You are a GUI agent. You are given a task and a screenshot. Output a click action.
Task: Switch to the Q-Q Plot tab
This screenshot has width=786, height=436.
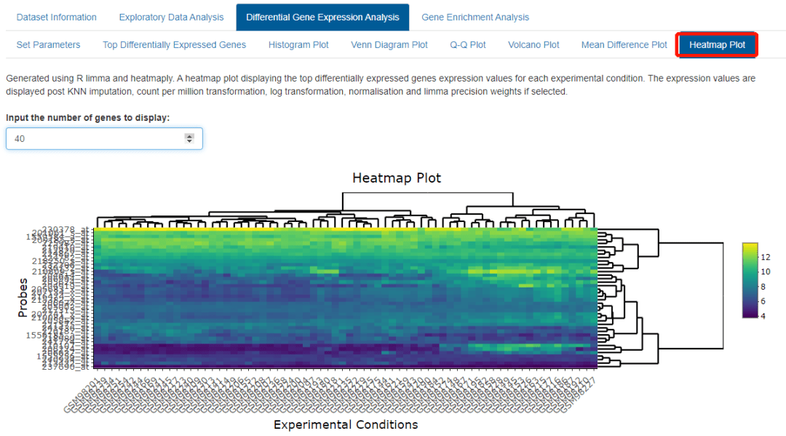[468, 44]
